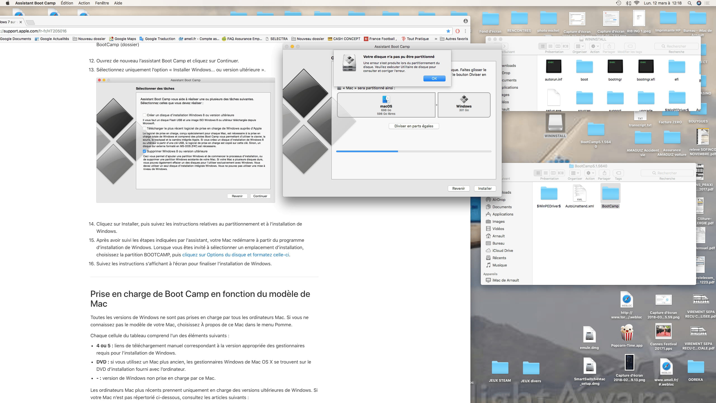Select the macOS partition box

click(x=386, y=105)
